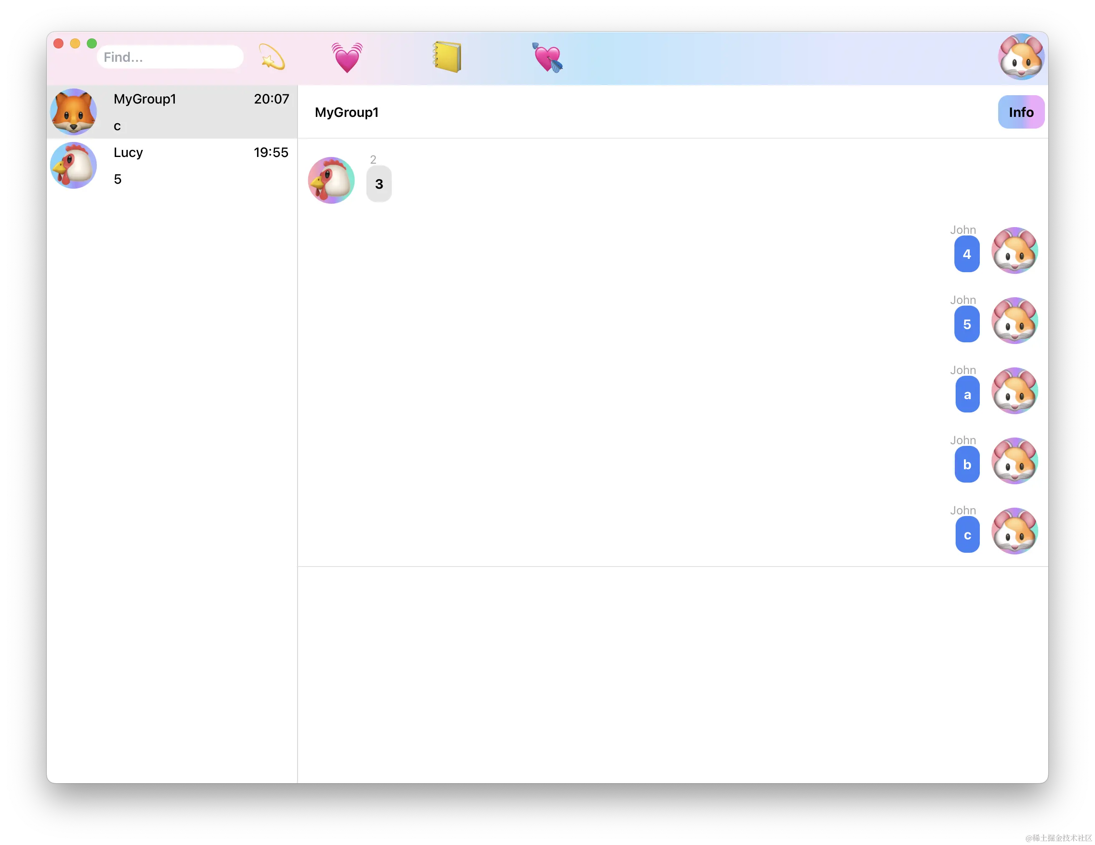Click the MyGroup1 chat header title

(346, 112)
